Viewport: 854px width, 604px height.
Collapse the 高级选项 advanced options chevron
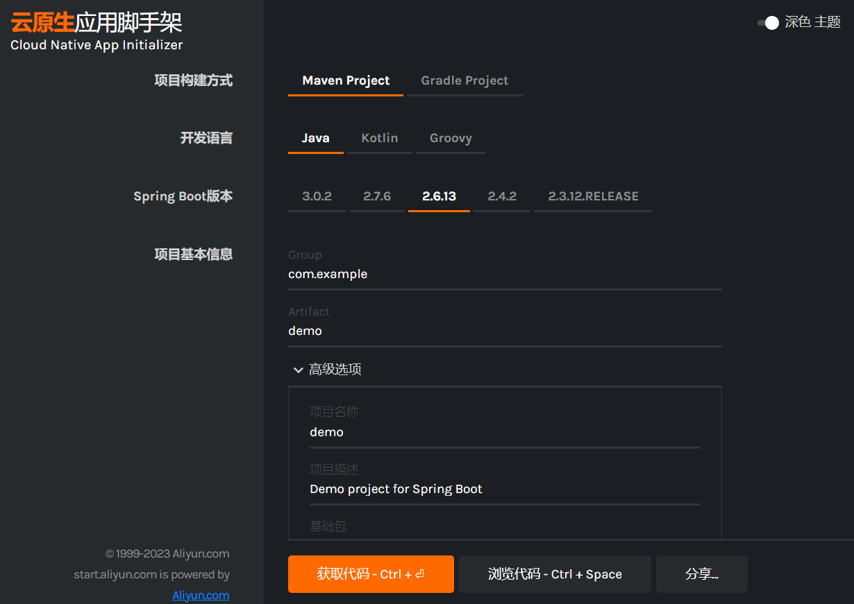299,370
